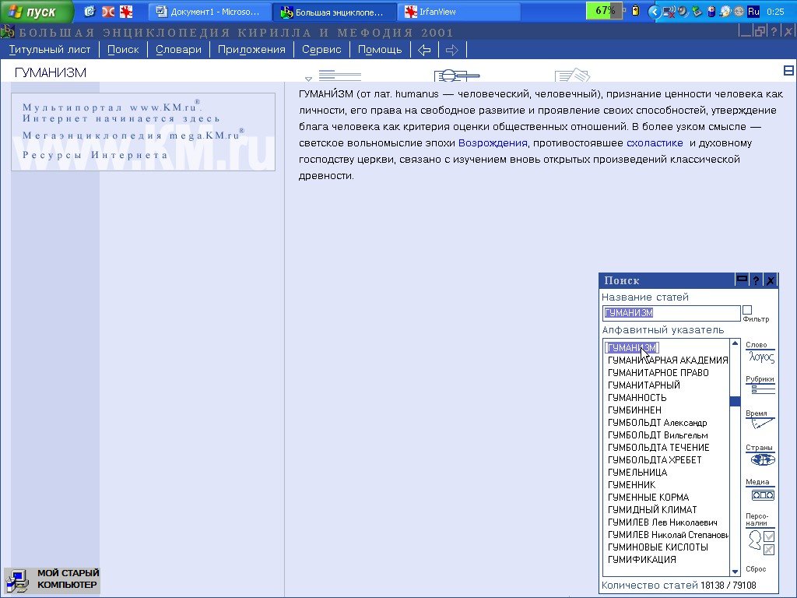Open the Слово (logos) search filter

click(x=760, y=357)
